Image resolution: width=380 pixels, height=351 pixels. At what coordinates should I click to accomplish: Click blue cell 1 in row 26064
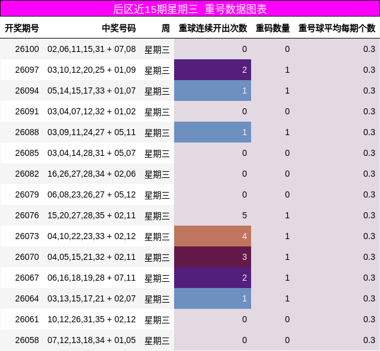click(213, 298)
